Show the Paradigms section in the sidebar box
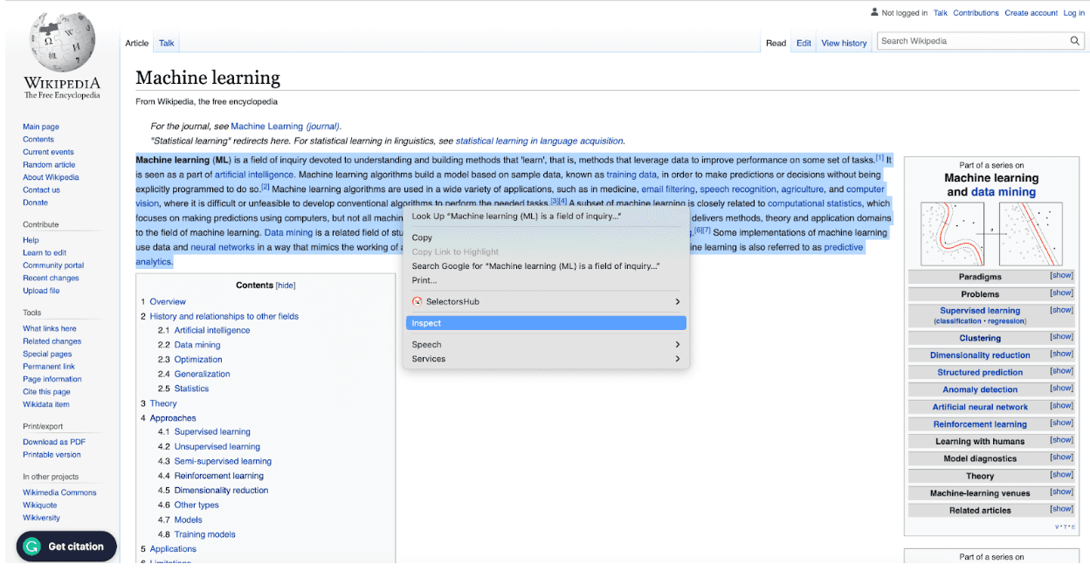This screenshot has width=1090, height=571. (x=1061, y=277)
